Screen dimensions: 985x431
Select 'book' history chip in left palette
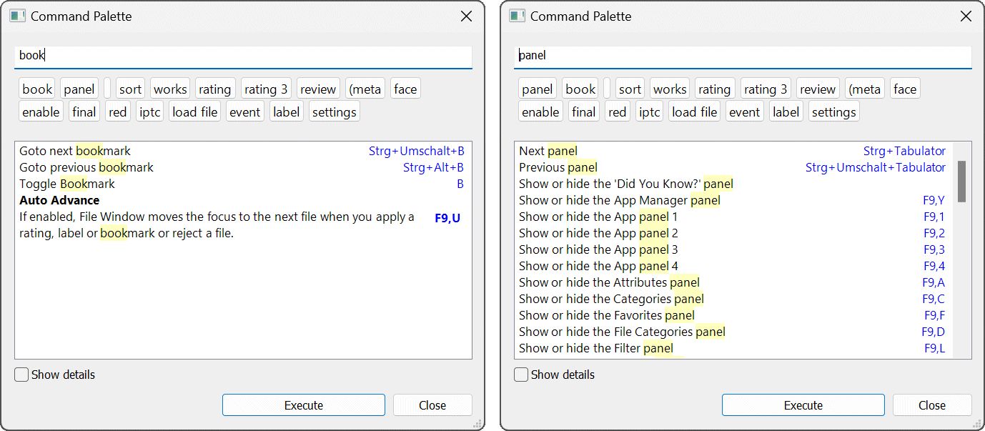[37, 89]
